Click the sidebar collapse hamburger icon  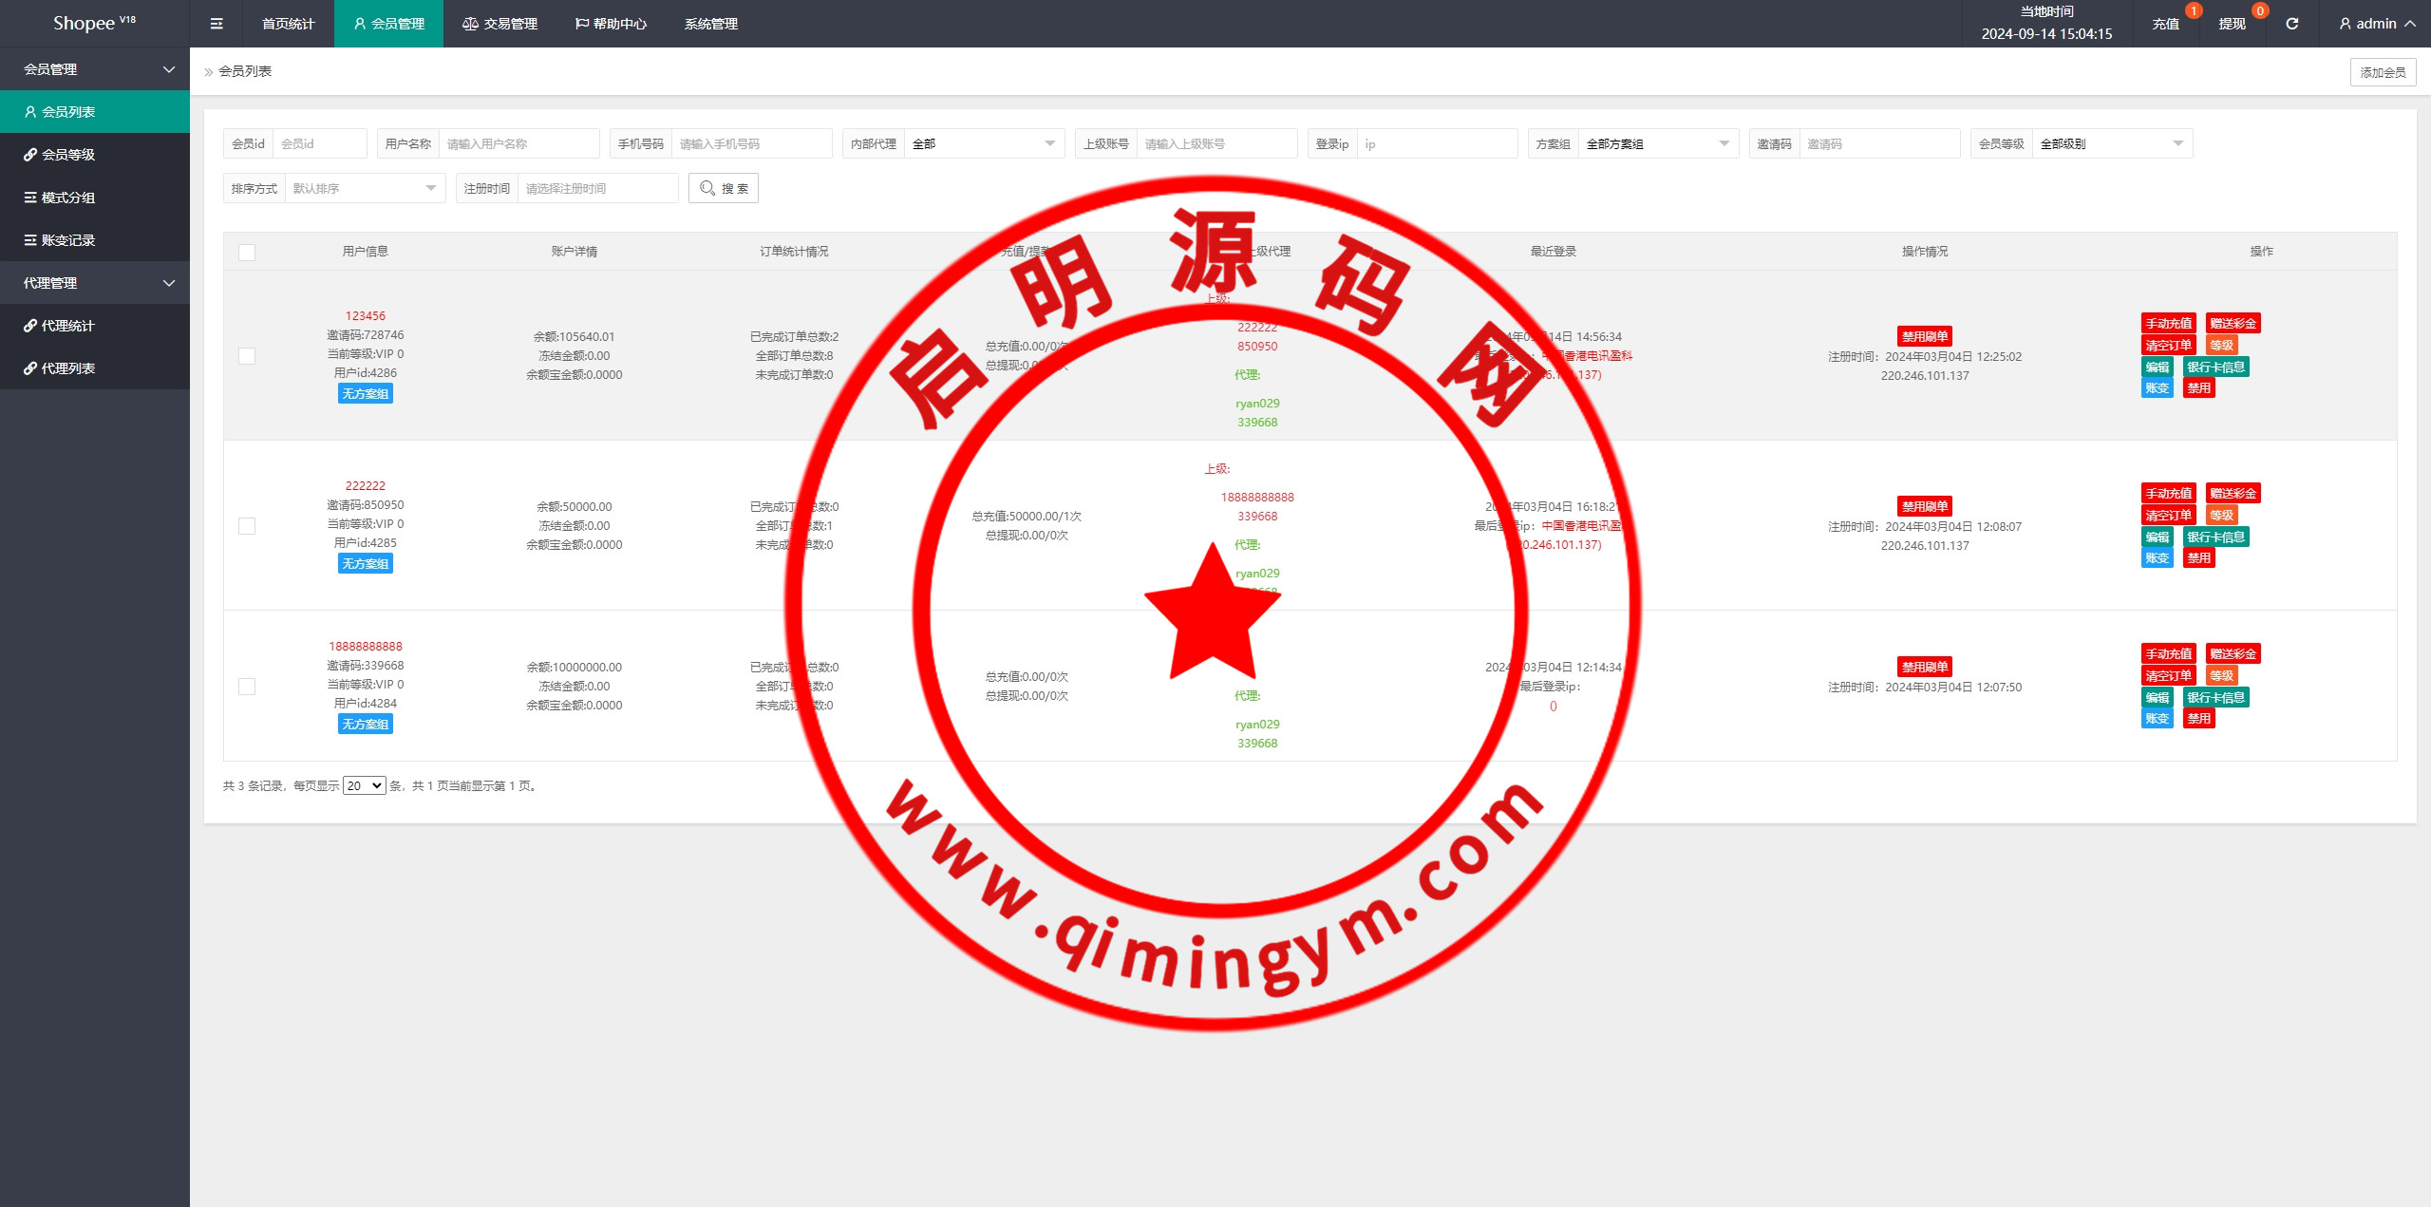217,24
